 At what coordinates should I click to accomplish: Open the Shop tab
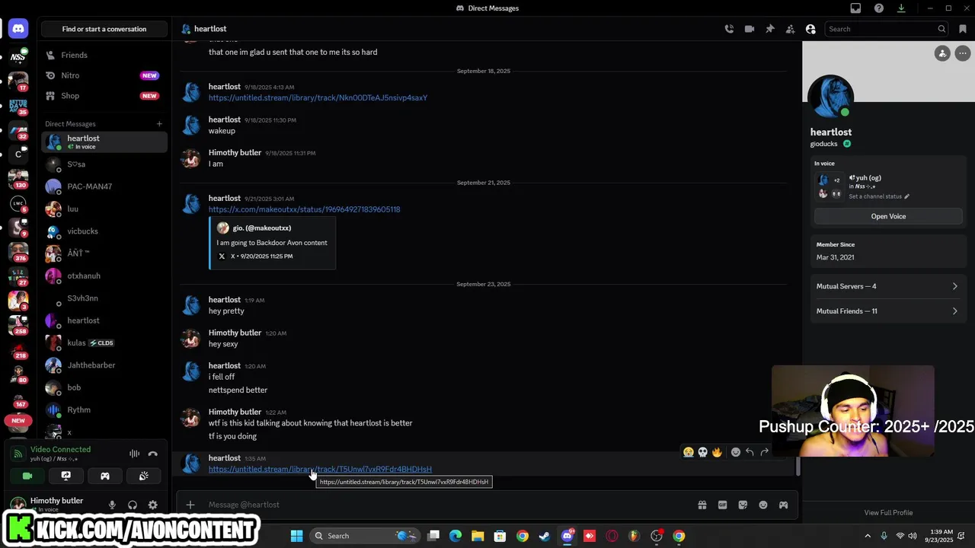click(104, 96)
